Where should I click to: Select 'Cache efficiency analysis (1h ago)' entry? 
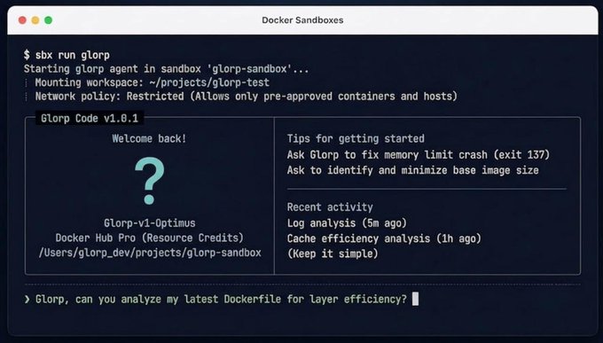coord(384,238)
